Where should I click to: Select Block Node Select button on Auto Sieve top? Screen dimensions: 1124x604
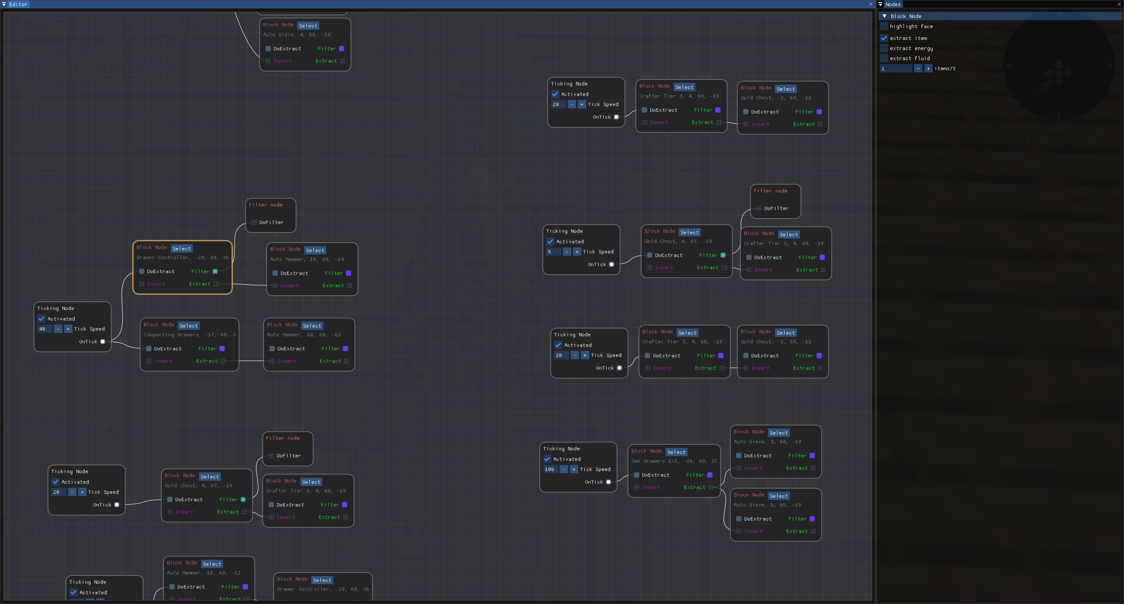(x=307, y=25)
